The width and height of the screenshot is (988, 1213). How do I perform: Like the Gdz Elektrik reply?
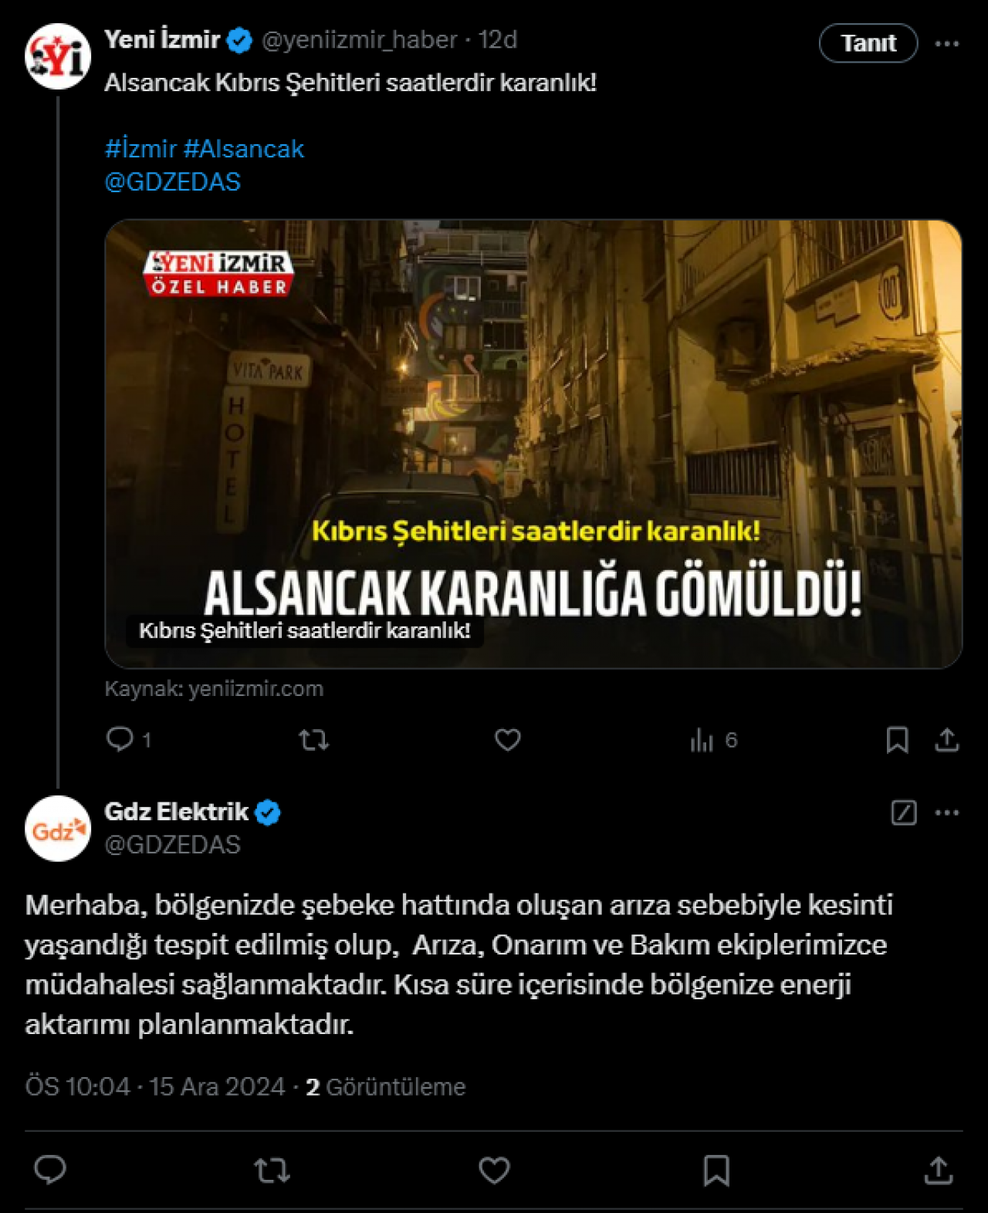[494, 1171]
